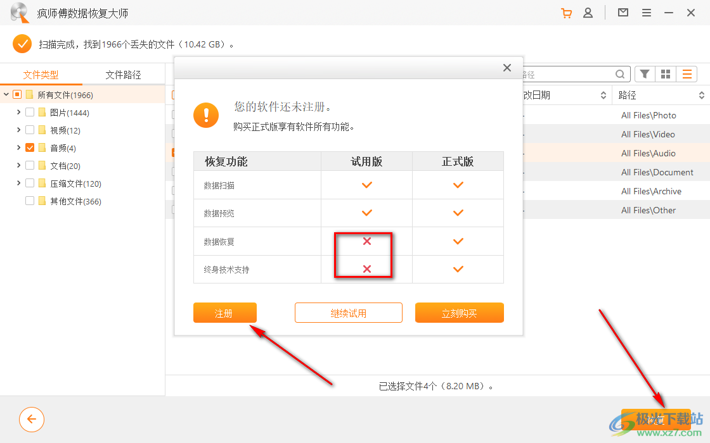710x443 pixels.
Task: Uncheck the 音频(4) checkbox
Action: coord(30,148)
